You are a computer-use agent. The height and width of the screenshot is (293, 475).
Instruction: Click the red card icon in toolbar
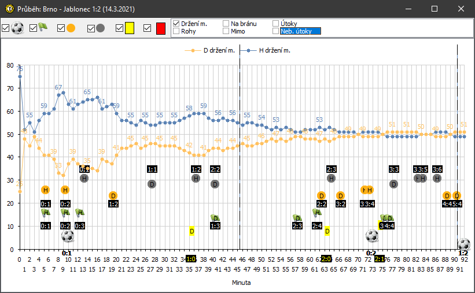click(x=160, y=28)
